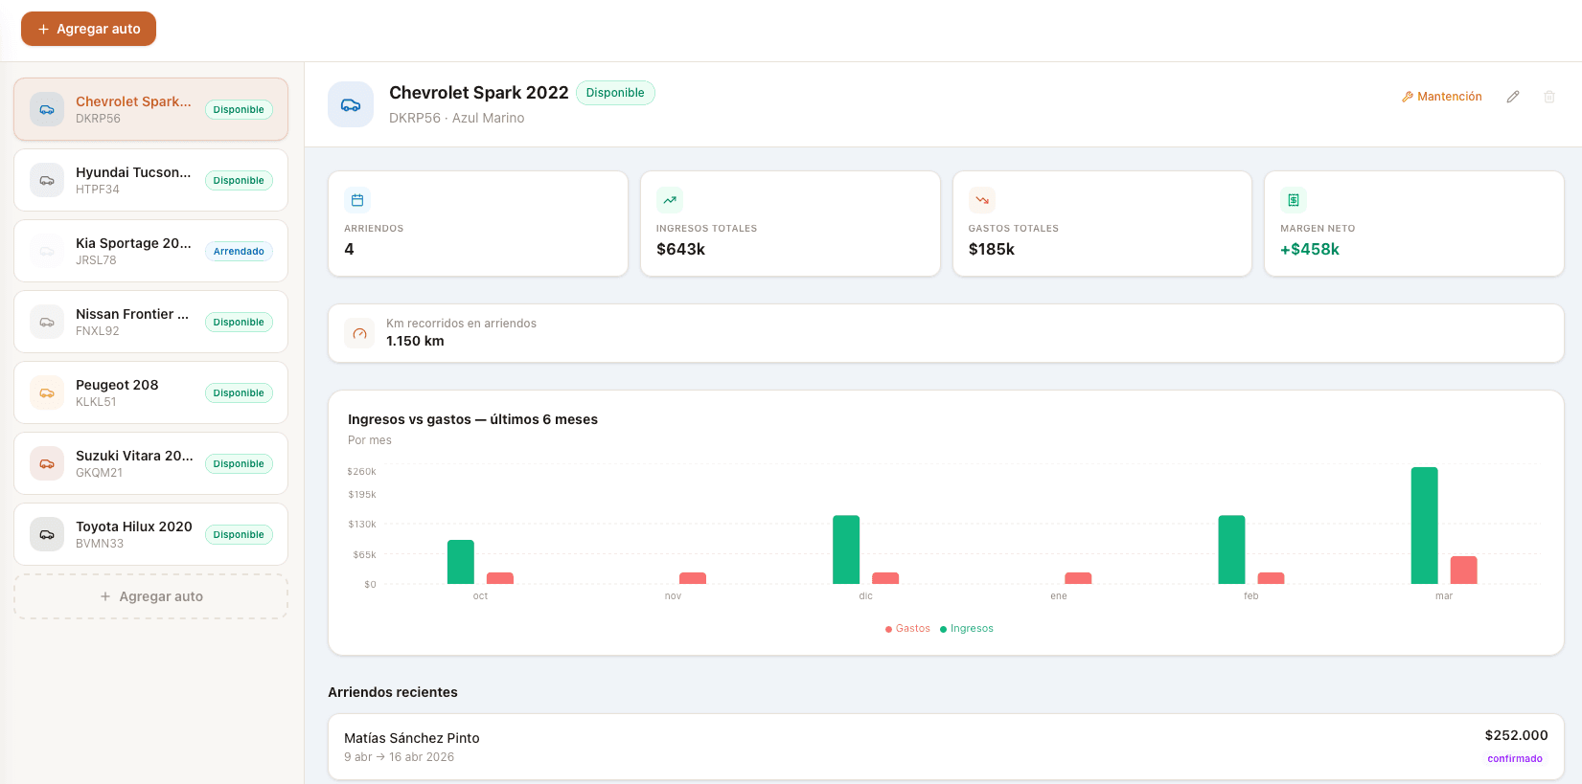Click the Disponible badge on the KLKL51 card
The height and width of the screenshot is (784, 1582).
[x=239, y=393]
